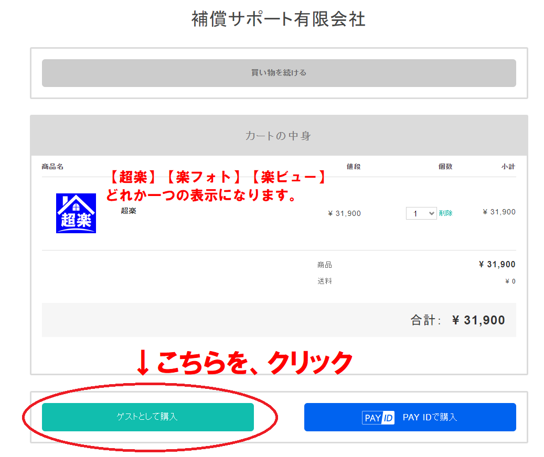This screenshot has height=457, width=544.
Task: Click the カートの中身 header bar
Action: (278, 136)
